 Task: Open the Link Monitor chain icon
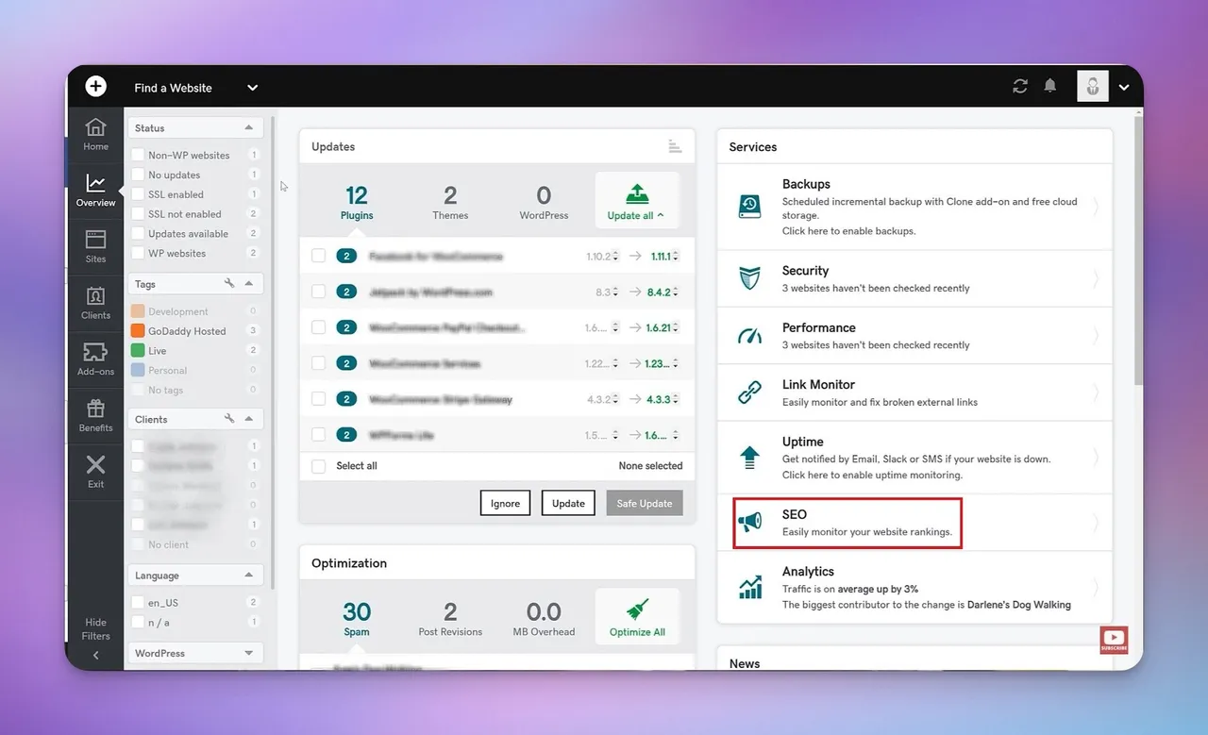[749, 393]
